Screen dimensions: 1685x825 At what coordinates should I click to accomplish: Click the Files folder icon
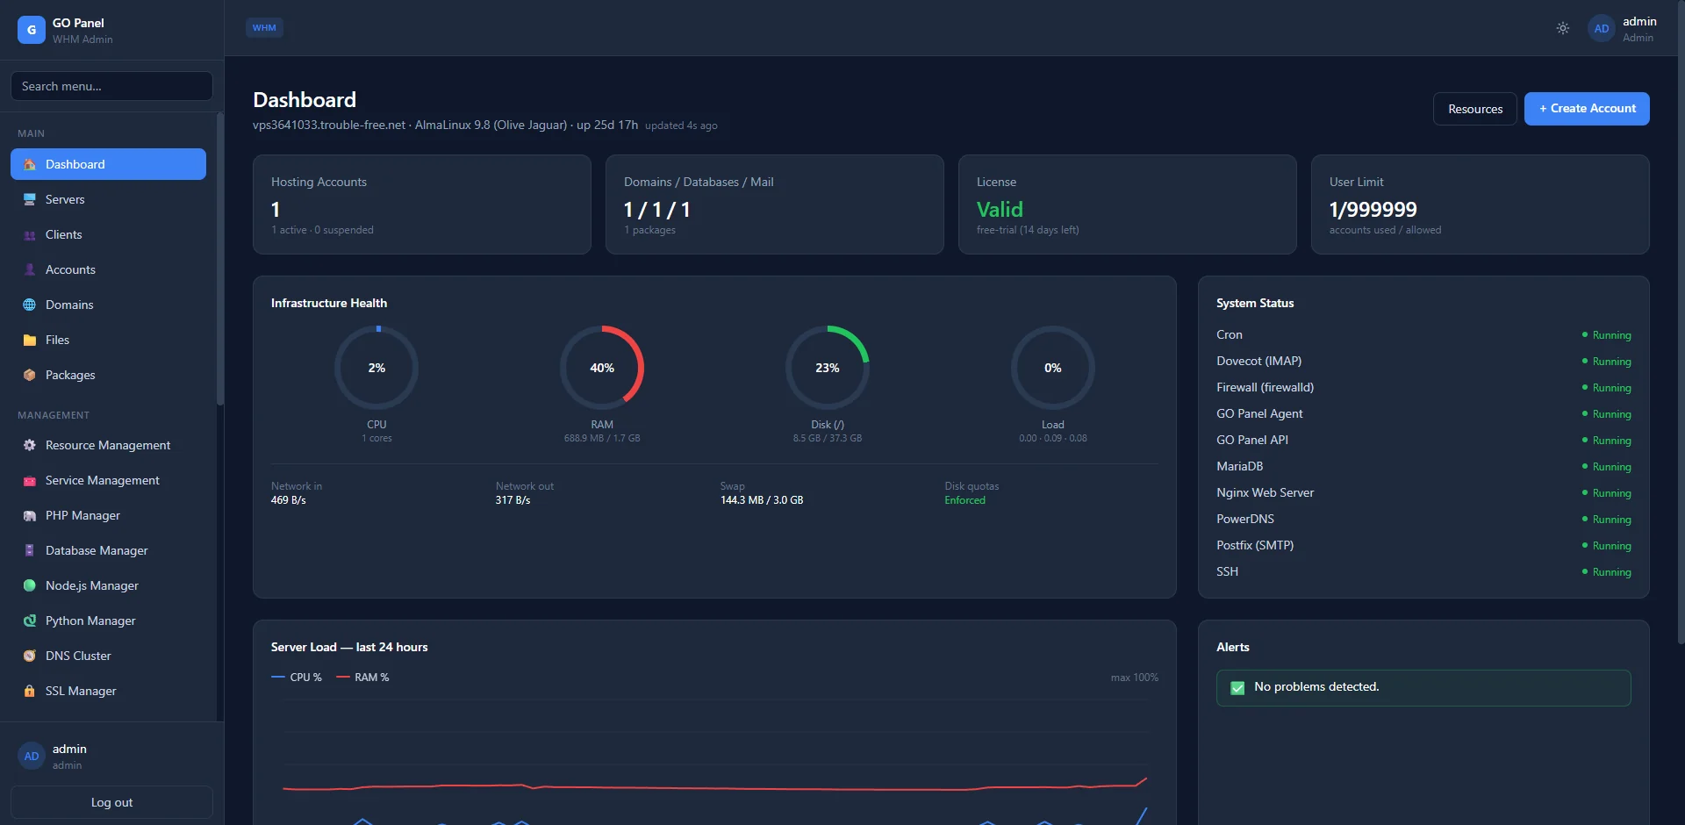point(30,340)
